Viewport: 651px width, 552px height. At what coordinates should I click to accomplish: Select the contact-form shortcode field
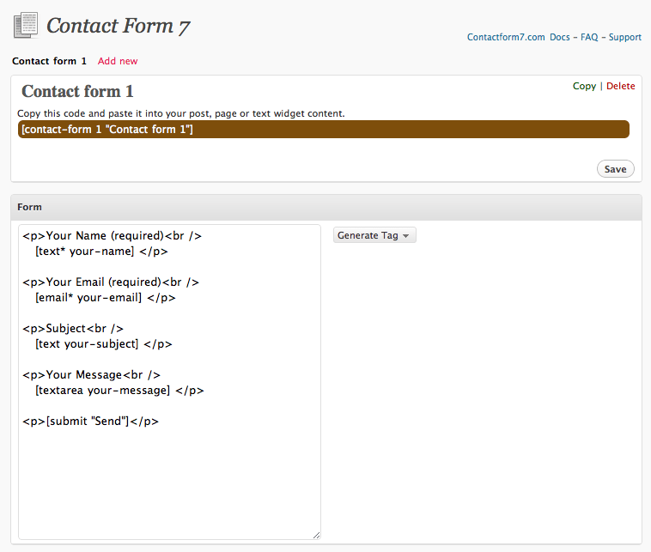[324, 130]
